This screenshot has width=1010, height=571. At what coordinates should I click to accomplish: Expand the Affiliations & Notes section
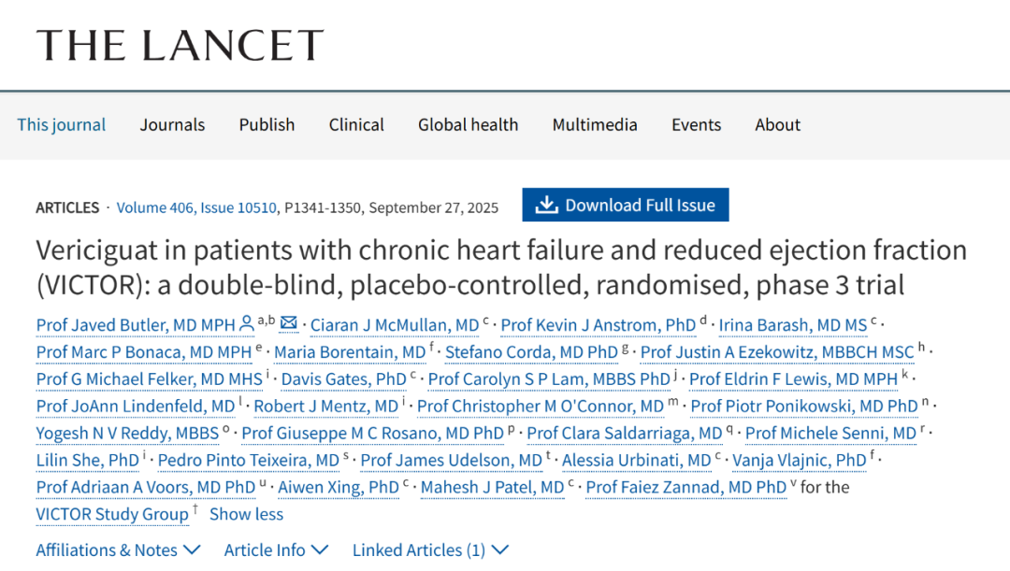tap(118, 550)
